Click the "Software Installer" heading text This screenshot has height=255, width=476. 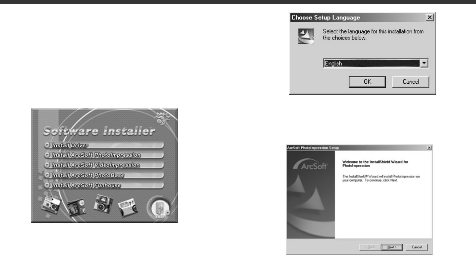[x=100, y=132]
